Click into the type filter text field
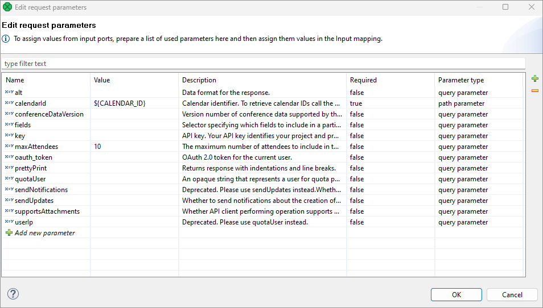 pos(263,64)
